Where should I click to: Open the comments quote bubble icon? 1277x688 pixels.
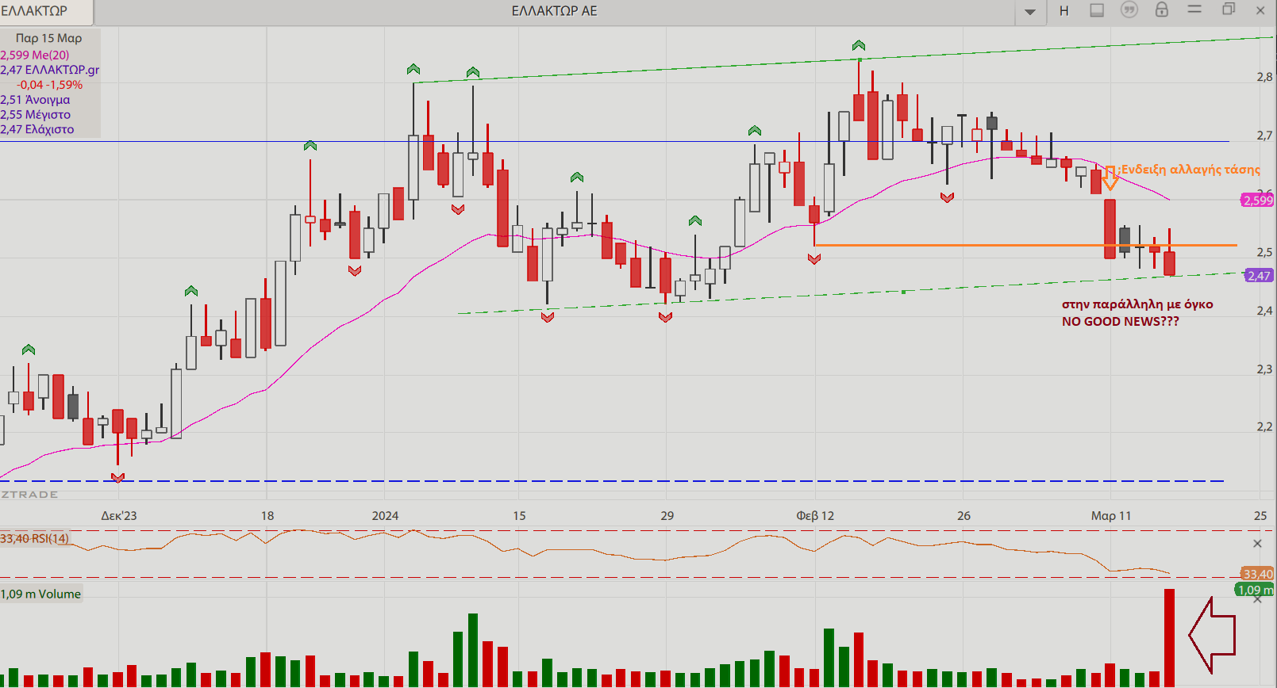click(x=1129, y=10)
